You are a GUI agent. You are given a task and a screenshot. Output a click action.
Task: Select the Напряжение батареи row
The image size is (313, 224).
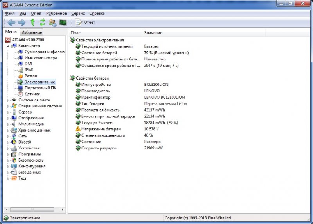coord(101,129)
